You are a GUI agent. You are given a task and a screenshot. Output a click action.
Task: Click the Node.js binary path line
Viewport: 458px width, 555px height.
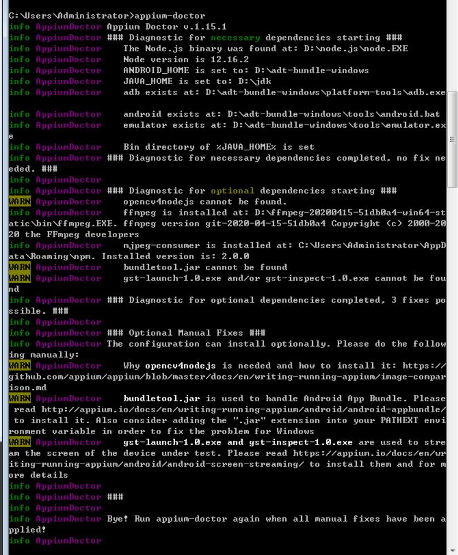[265, 49]
